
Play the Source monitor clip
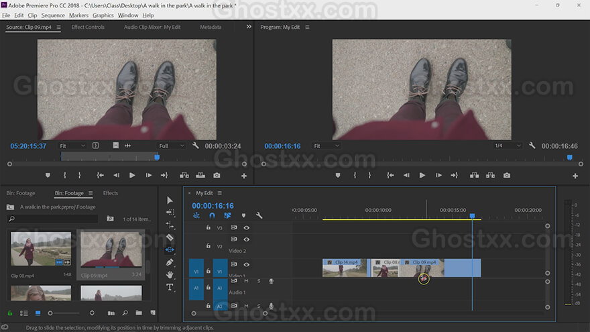coord(132,176)
